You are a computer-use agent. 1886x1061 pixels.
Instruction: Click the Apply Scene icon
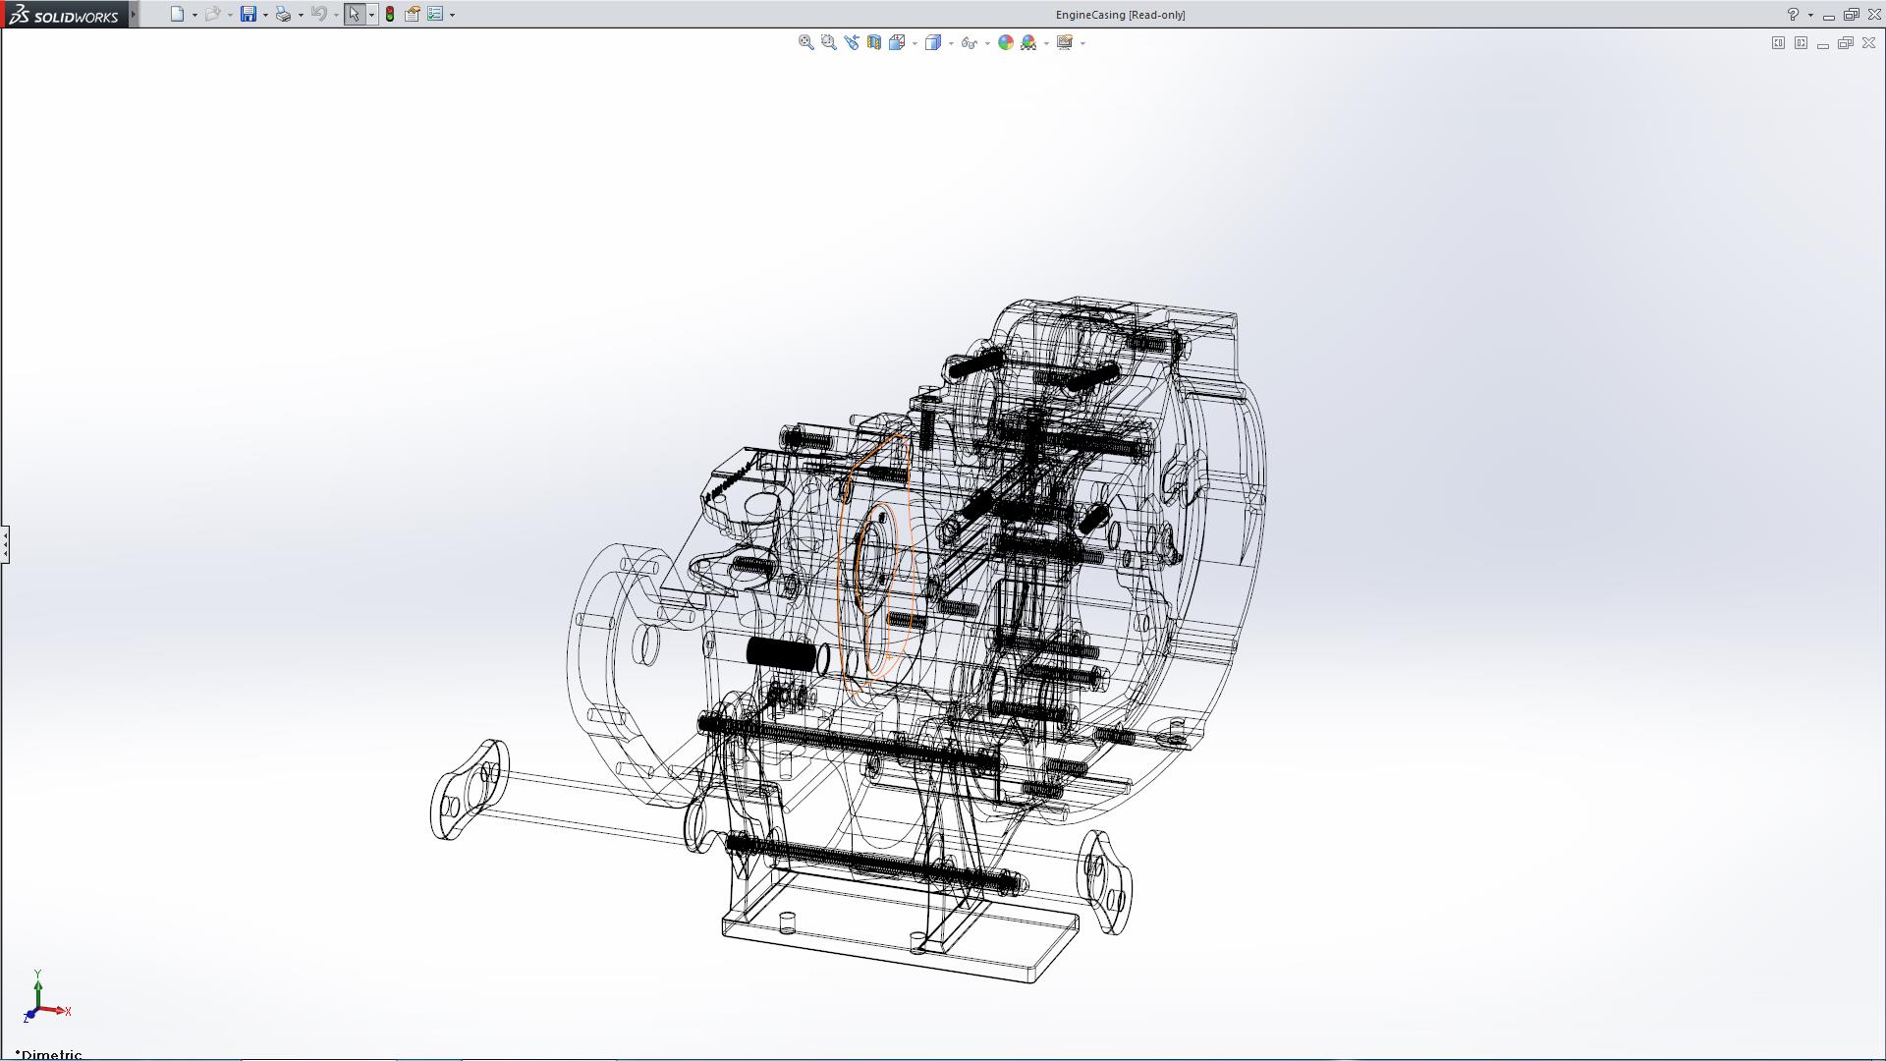[1028, 42]
